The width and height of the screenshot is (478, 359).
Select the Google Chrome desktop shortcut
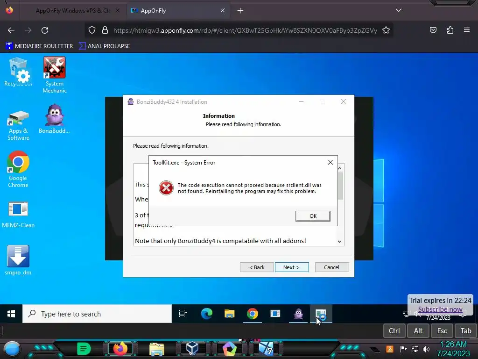[x=18, y=169]
